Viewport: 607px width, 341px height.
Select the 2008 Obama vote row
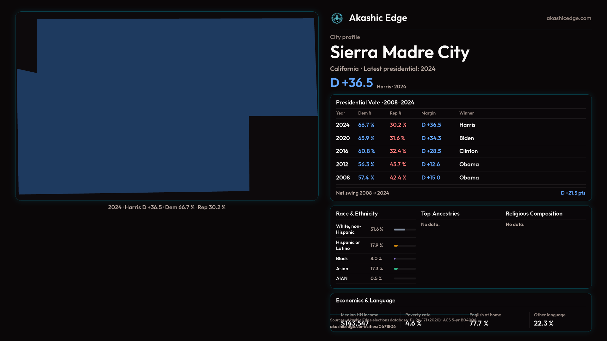pyautogui.click(x=460, y=178)
